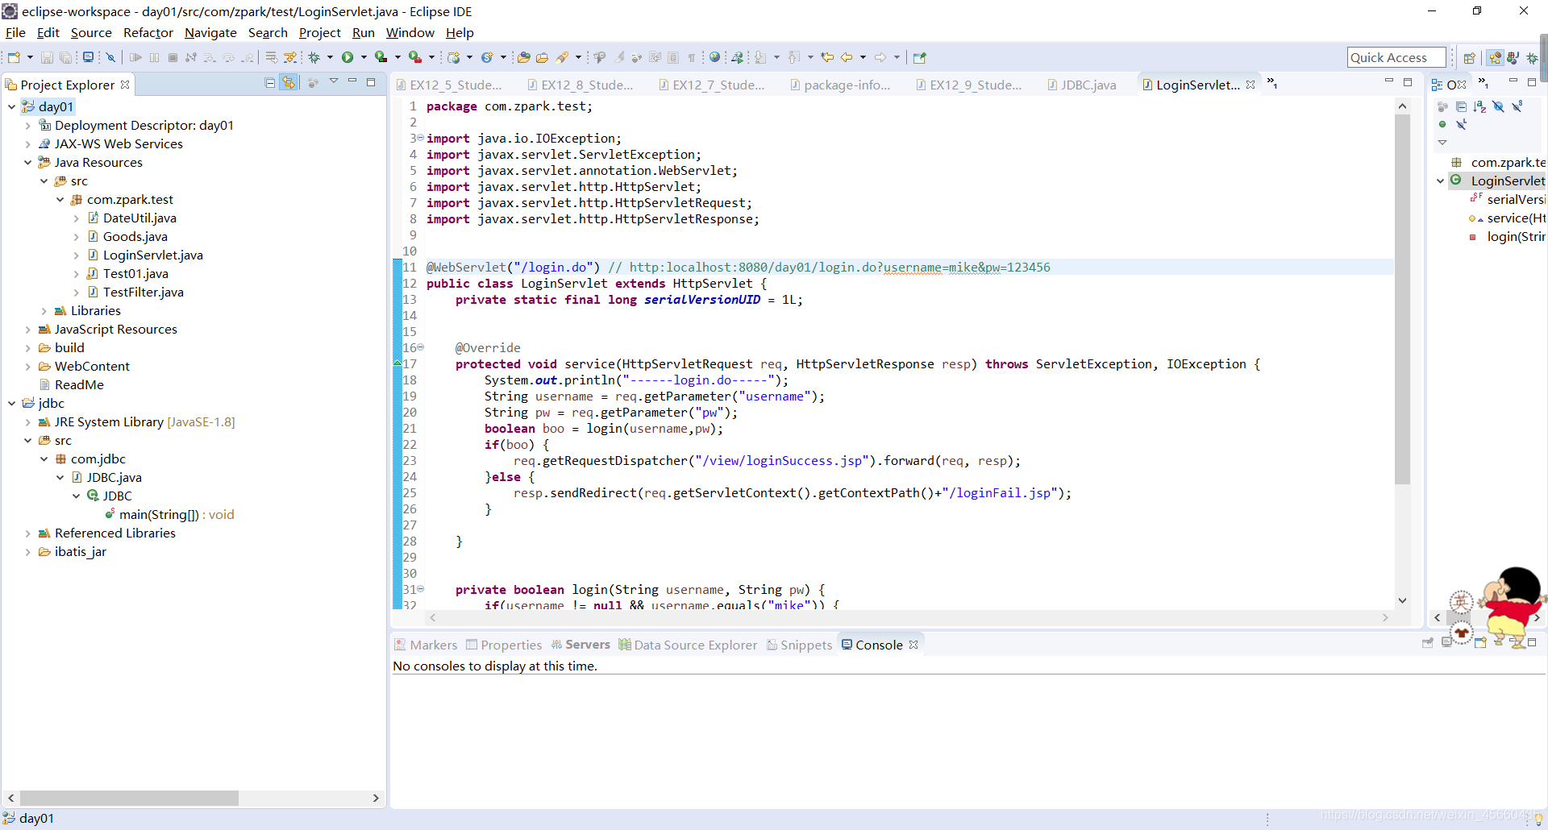Image resolution: width=1548 pixels, height=830 pixels.
Task: Launch the internal web browser icon
Action: [714, 57]
